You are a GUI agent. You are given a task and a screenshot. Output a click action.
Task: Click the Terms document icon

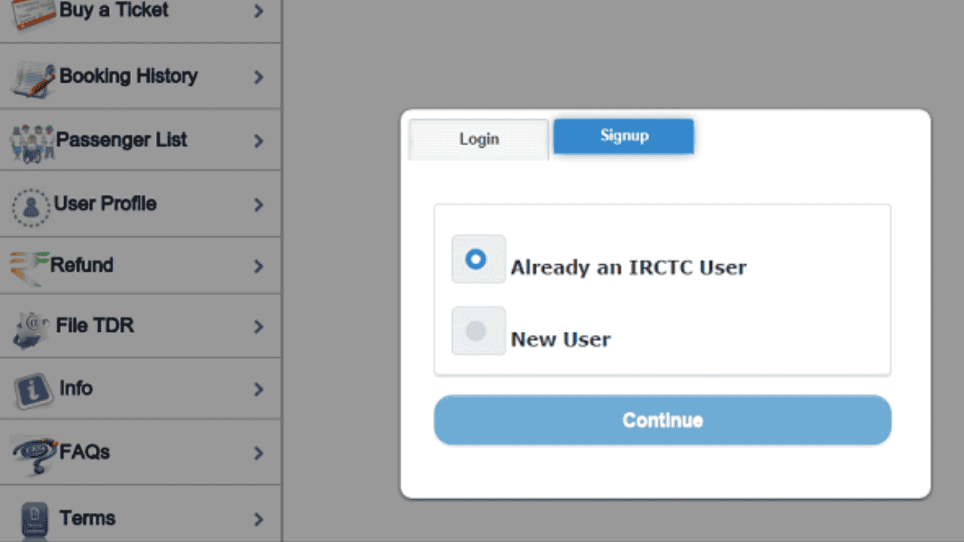click(35, 519)
